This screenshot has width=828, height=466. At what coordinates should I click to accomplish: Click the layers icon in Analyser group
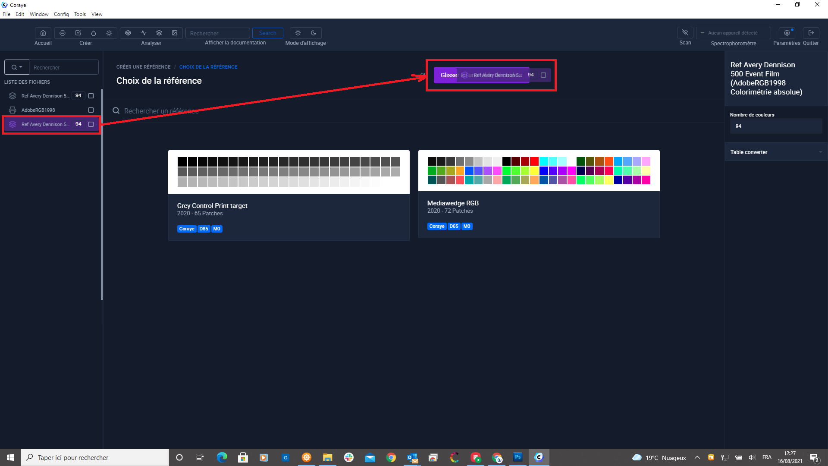[159, 33]
